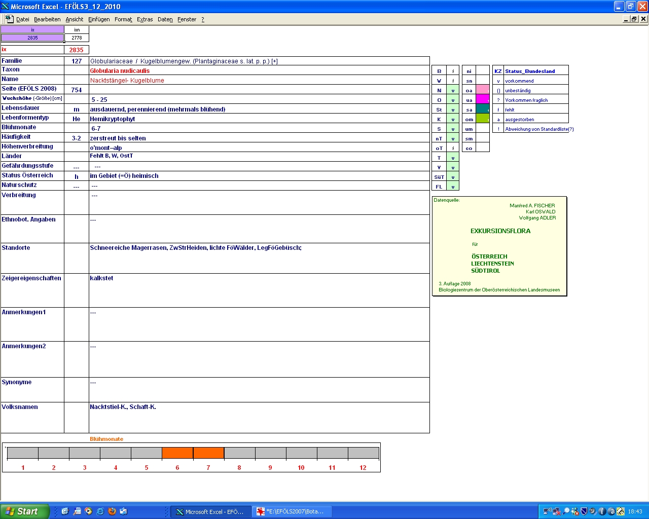Select the purple 2835 index cell
Screen dimensions: 649x519
point(32,38)
